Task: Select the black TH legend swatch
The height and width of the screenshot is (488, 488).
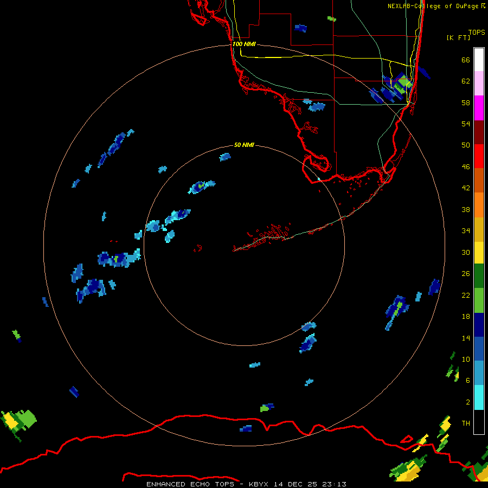Action: 479,422
